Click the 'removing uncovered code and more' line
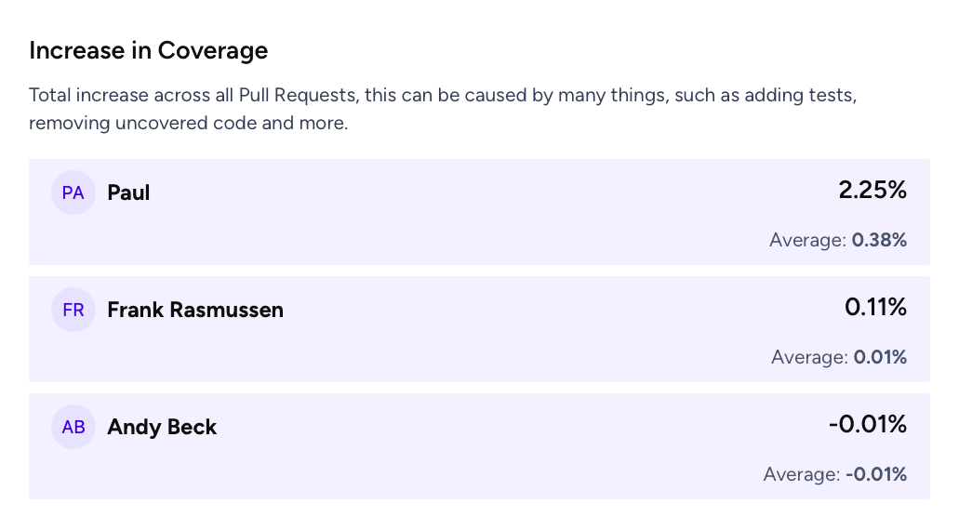Viewport: 959px width, 530px height. tap(188, 123)
